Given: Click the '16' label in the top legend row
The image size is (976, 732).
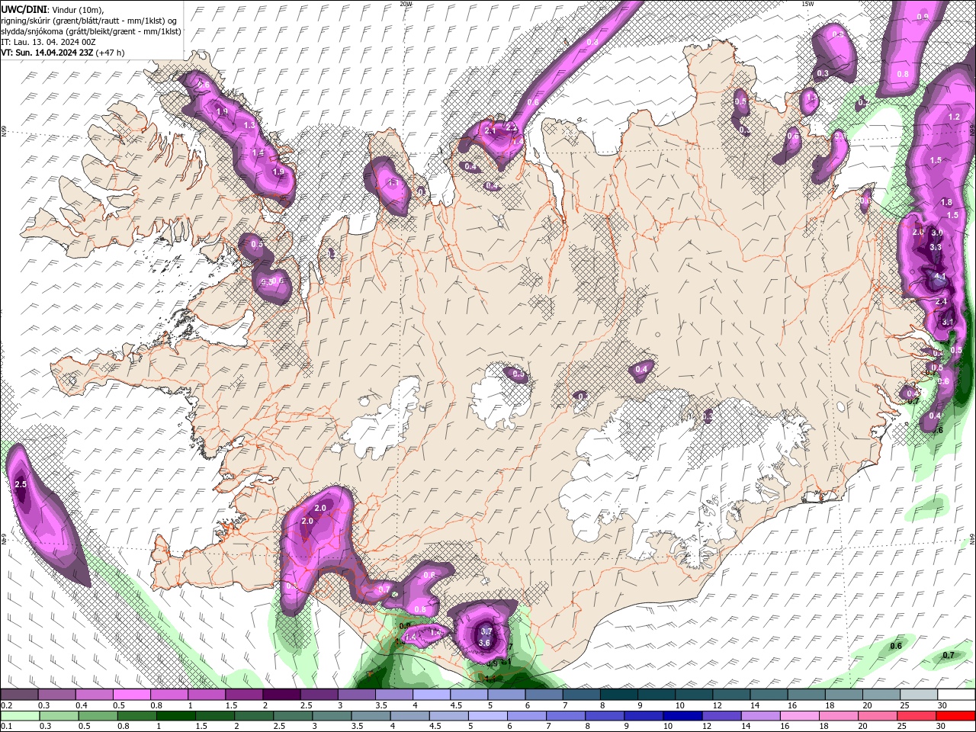Looking at the screenshot, I should coord(792,705).
